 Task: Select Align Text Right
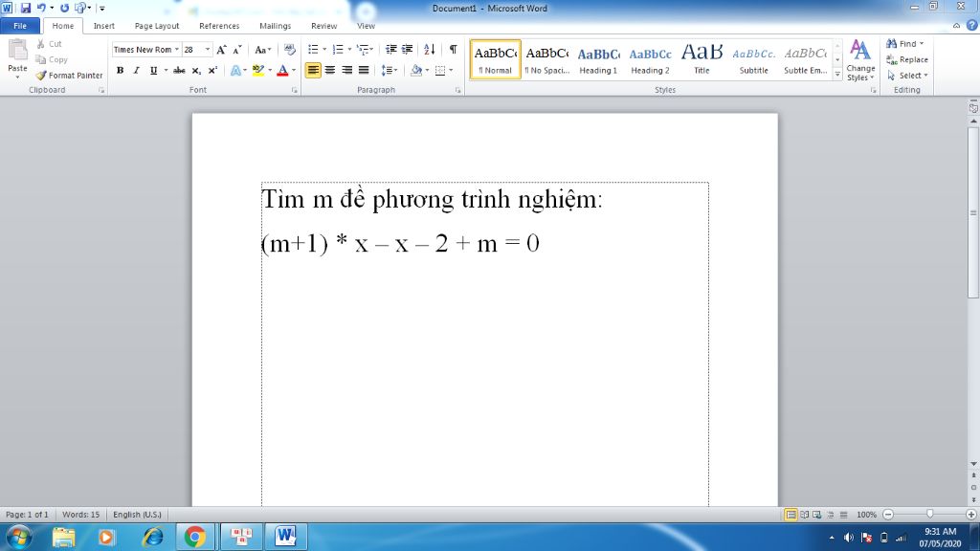(x=346, y=71)
